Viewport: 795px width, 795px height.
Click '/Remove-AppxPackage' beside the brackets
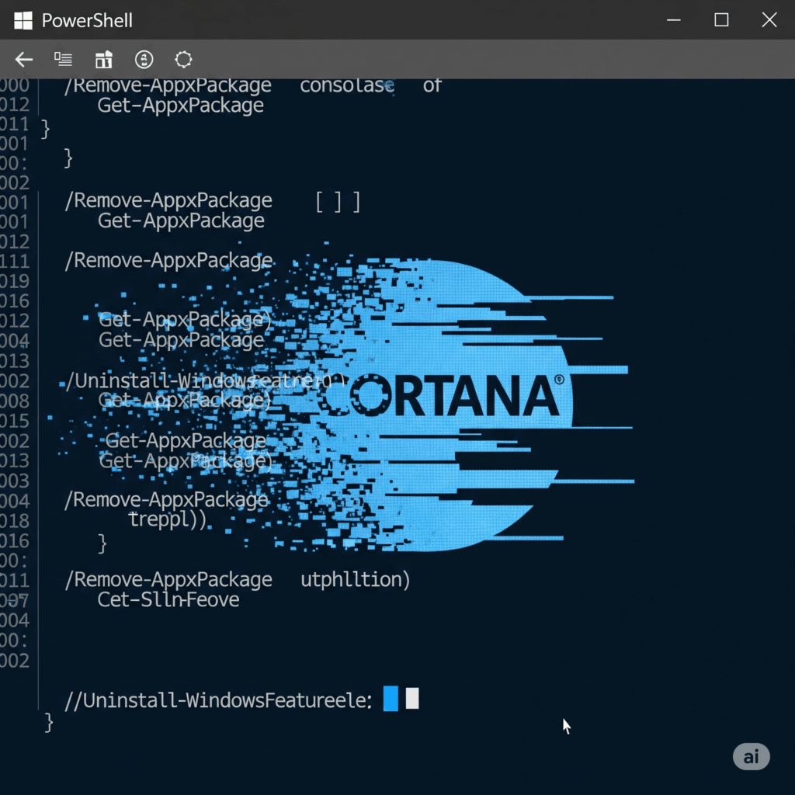coord(168,201)
